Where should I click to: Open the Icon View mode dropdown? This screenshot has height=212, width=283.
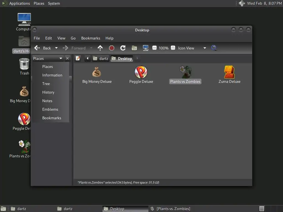pyautogui.click(x=192, y=48)
